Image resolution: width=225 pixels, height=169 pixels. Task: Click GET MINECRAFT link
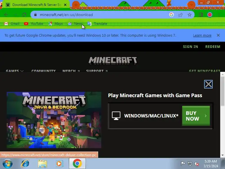point(204,71)
